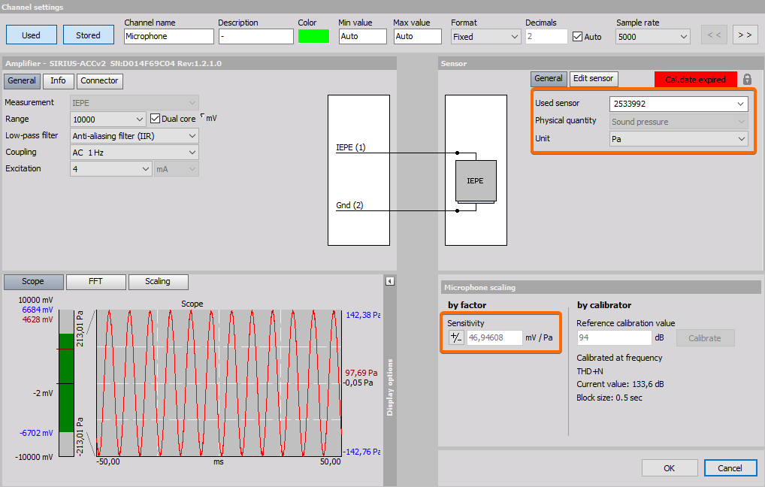The height and width of the screenshot is (487, 765).
Task: Toggle the Used channel button
Action: tap(32, 35)
